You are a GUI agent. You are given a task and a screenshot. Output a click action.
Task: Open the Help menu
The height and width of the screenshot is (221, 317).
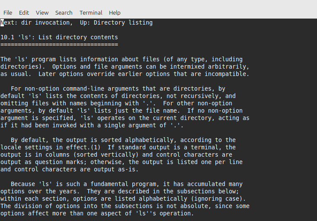point(115,13)
